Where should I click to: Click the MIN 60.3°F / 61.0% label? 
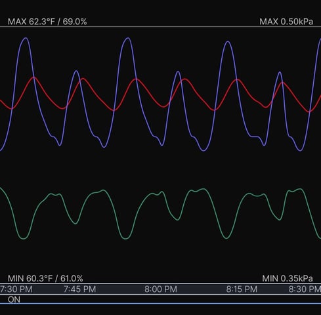(x=45, y=278)
